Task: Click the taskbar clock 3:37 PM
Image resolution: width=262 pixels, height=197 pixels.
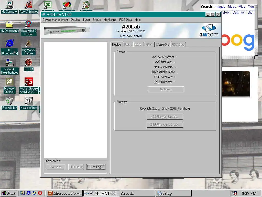Action: (x=249, y=193)
